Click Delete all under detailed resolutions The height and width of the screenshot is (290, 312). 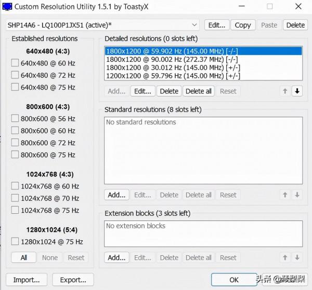tap(198, 91)
